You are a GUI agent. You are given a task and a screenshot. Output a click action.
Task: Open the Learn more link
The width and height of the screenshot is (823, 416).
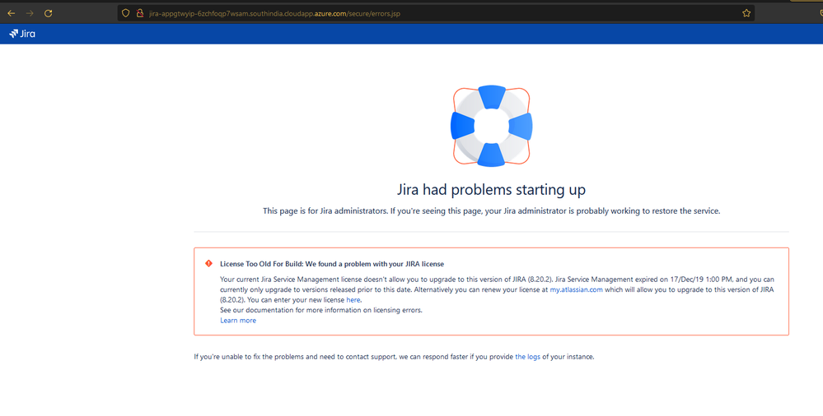point(238,320)
